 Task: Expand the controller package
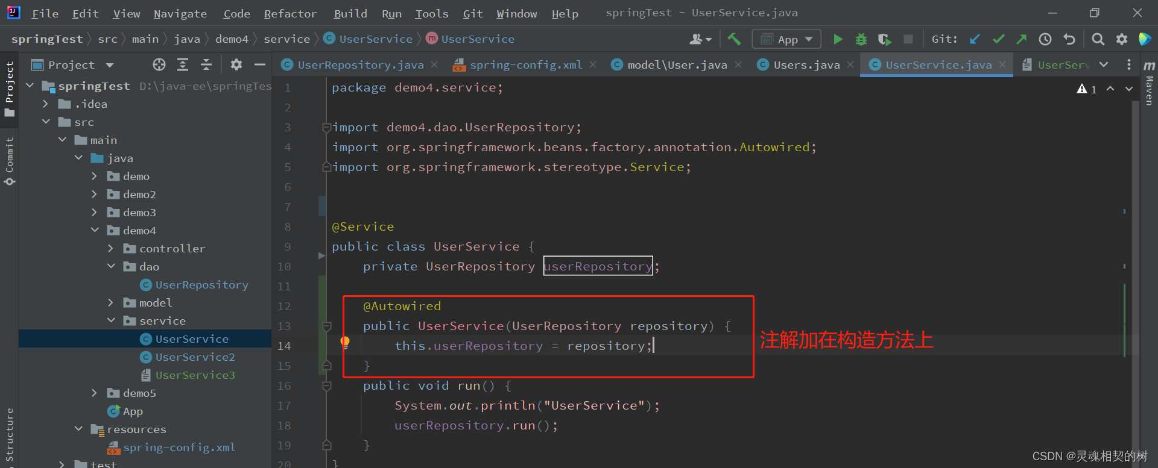110,249
